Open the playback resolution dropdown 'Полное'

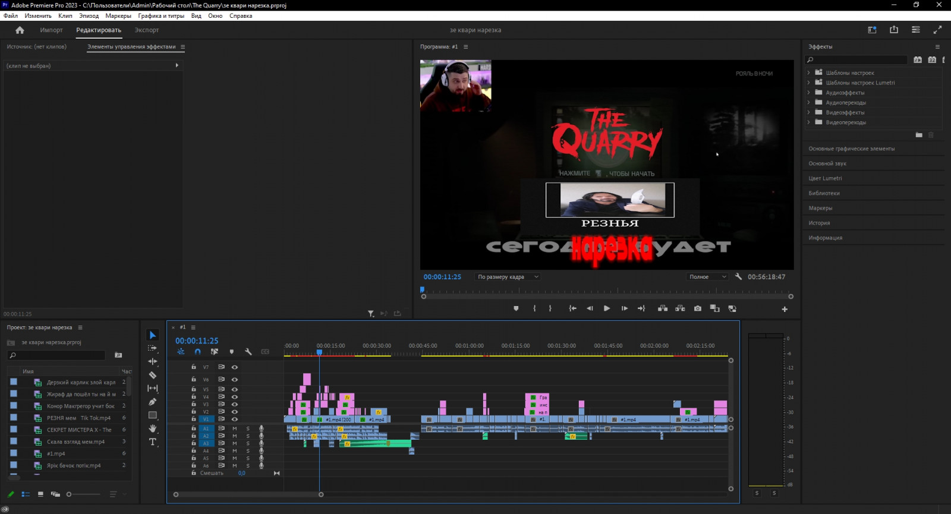click(x=707, y=277)
